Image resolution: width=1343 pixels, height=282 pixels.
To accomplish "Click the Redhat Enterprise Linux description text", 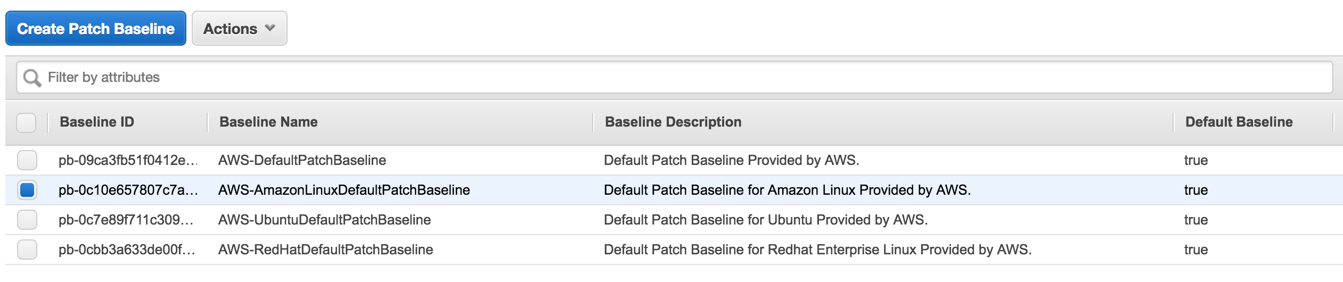I will click(x=817, y=250).
